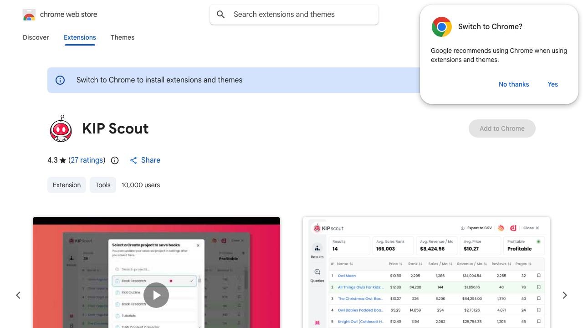
Task: Click the Chrome logo in the popup
Action: coord(442,27)
